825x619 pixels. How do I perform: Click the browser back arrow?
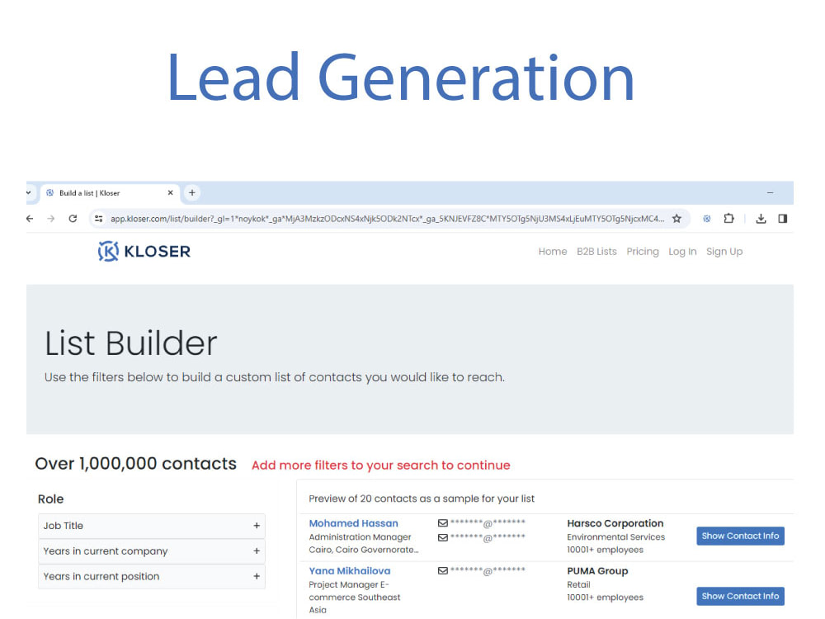tap(30, 219)
